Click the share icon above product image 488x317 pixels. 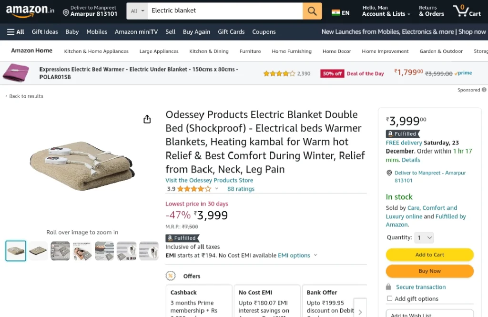pyautogui.click(x=147, y=119)
